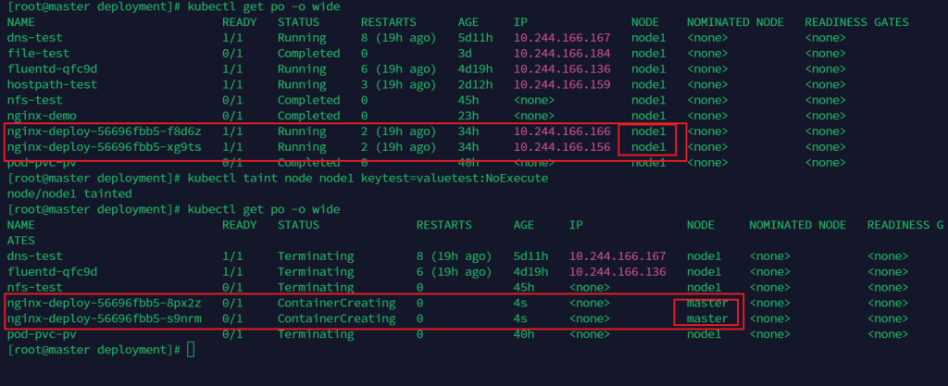Select pod name nginx-deploy-56696fbb5-f8d6z
Viewport: 948px width, 386px height.
[103, 131]
